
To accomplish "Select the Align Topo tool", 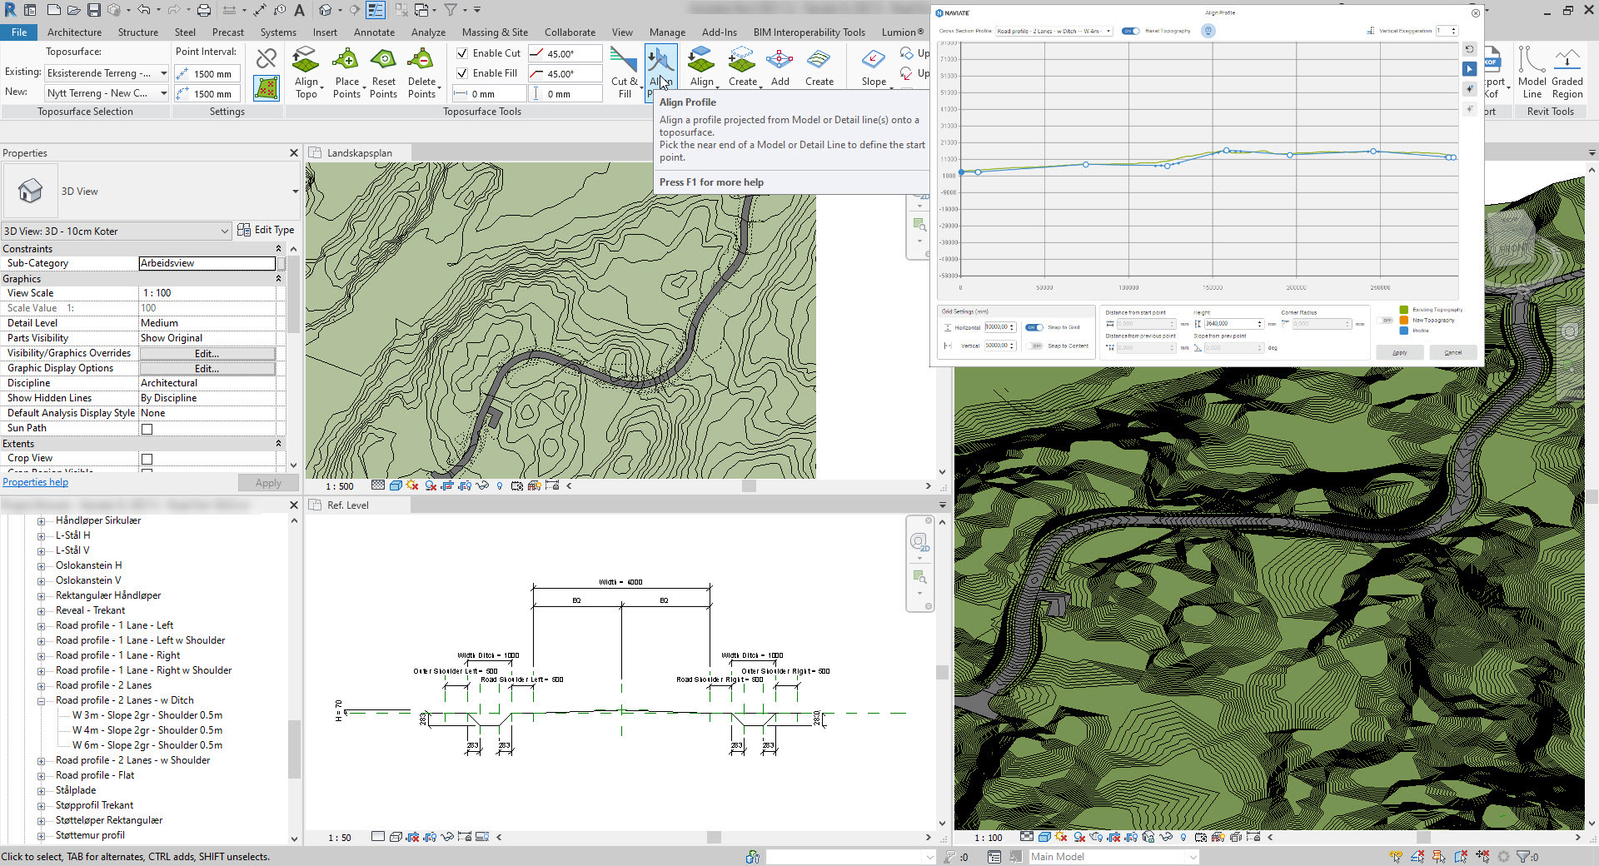I will tap(307, 67).
